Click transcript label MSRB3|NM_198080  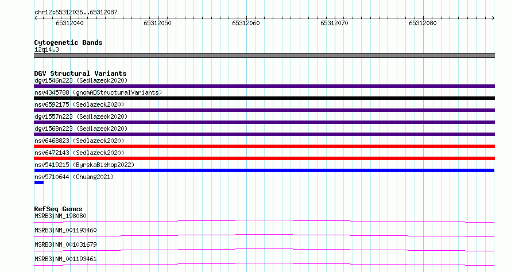click(x=60, y=216)
